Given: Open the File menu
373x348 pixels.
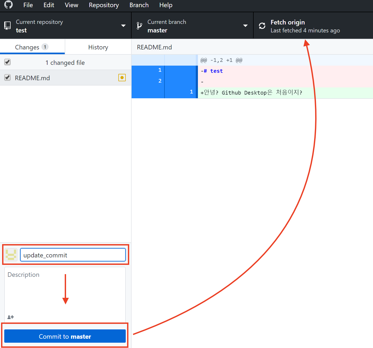Looking at the screenshot, I should (28, 5).
